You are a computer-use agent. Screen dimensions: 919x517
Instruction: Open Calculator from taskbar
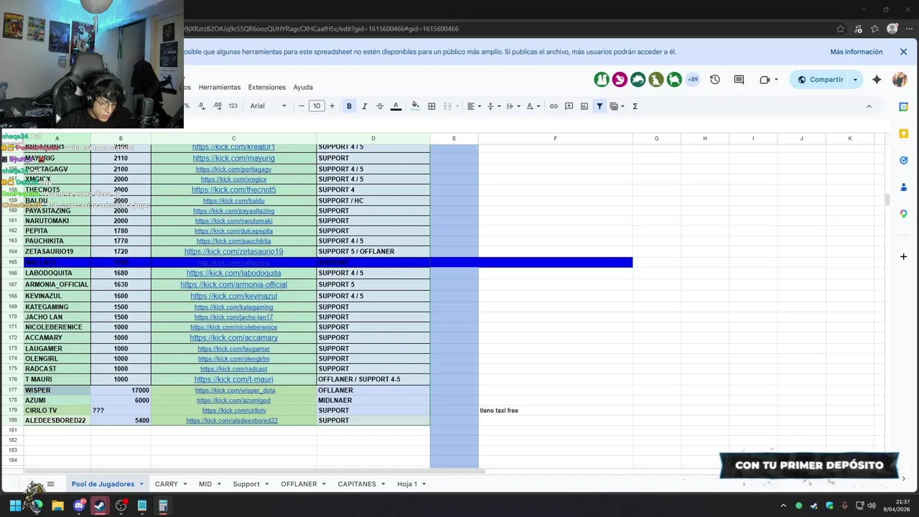click(x=163, y=506)
